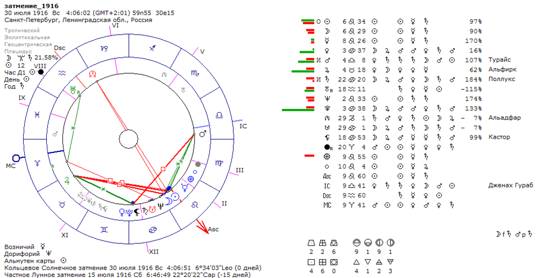The height and width of the screenshot is (278, 551).
Task: Click the green Uranus glyph inside the chart
Action: click(x=74, y=90)
